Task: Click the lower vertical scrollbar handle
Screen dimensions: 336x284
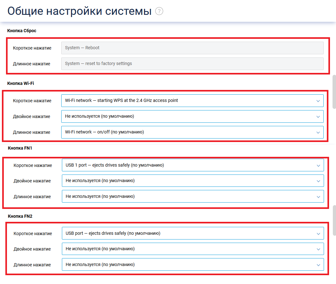Action: pos(334,221)
